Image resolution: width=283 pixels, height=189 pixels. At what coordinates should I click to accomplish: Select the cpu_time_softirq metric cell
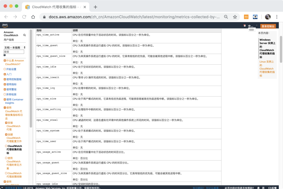click(x=54, y=112)
